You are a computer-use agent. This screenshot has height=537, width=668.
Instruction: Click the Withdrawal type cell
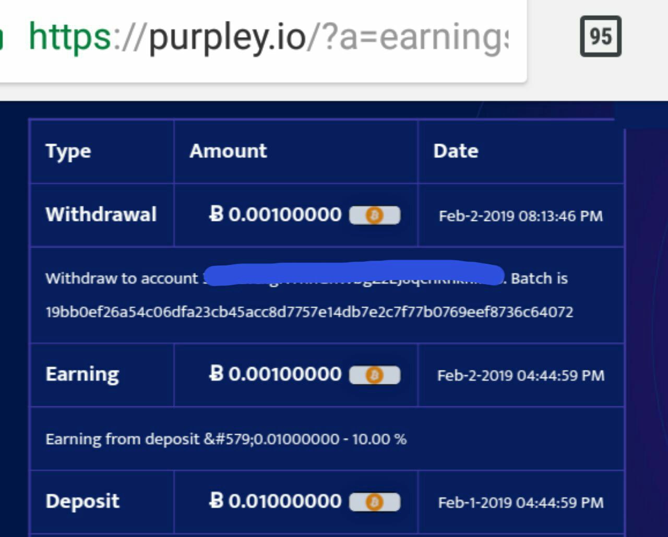[x=101, y=215]
